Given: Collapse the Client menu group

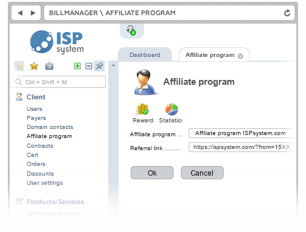Looking at the screenshot, I should [x=36, y=97].
